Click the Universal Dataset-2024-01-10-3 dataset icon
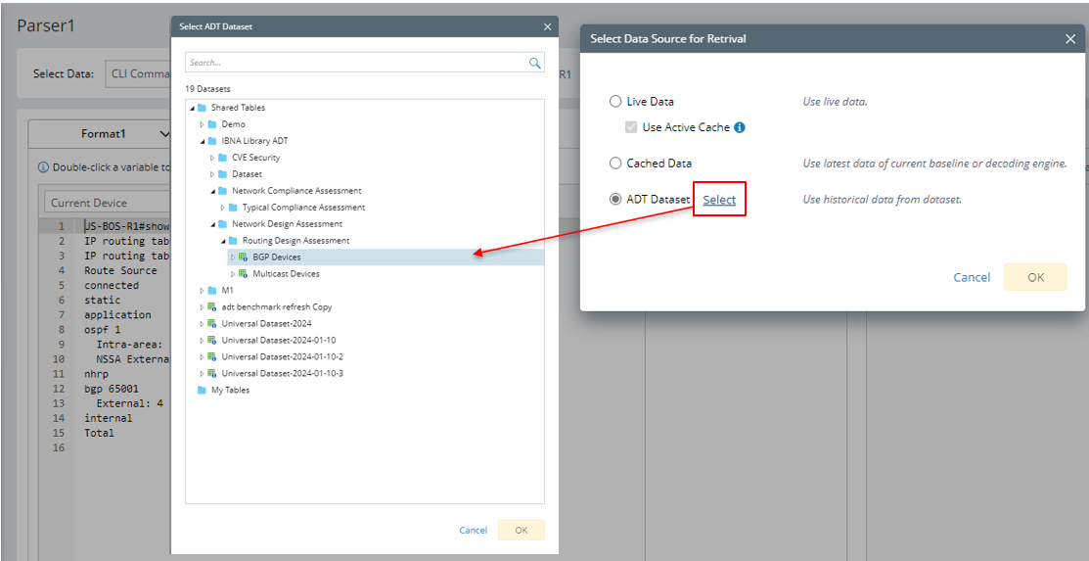The width and height of the screenshot is (1089, 561). 211,373
